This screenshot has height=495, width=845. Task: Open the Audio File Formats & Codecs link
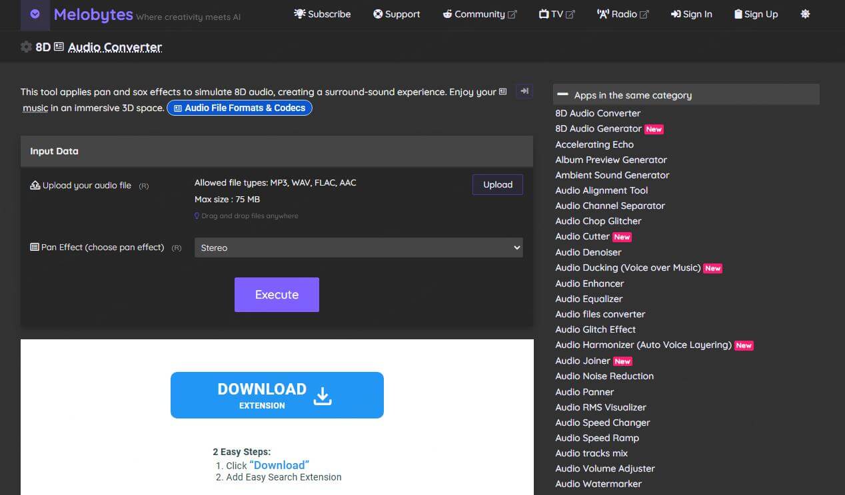239,108
